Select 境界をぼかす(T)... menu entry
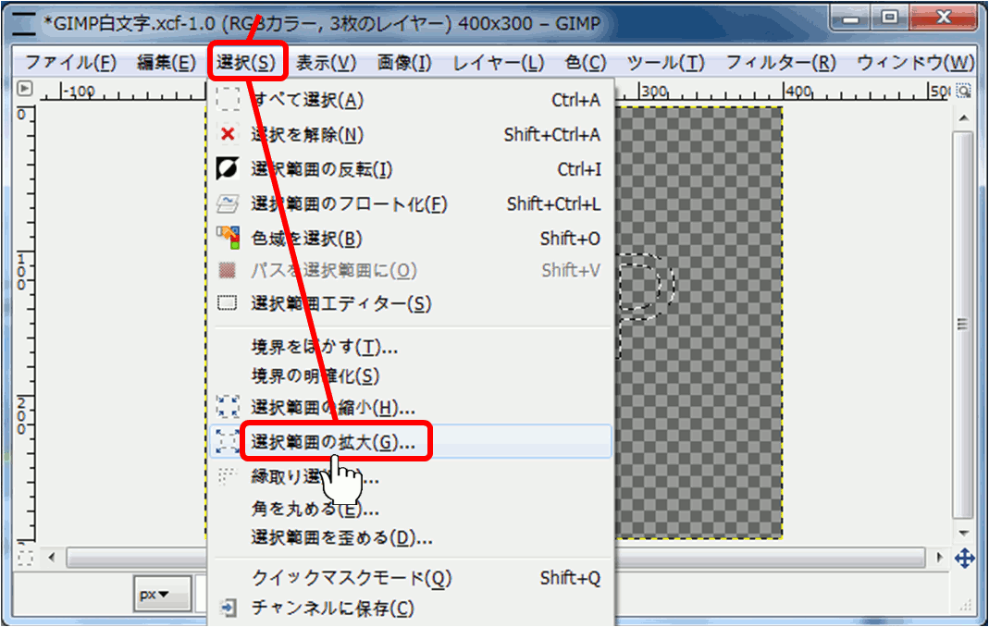This screenshot has height=627, width=989. point(325,347)
